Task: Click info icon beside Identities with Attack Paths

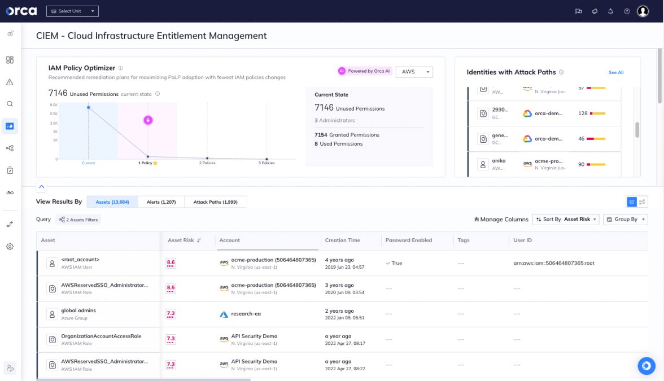Action: coord(561,72)
